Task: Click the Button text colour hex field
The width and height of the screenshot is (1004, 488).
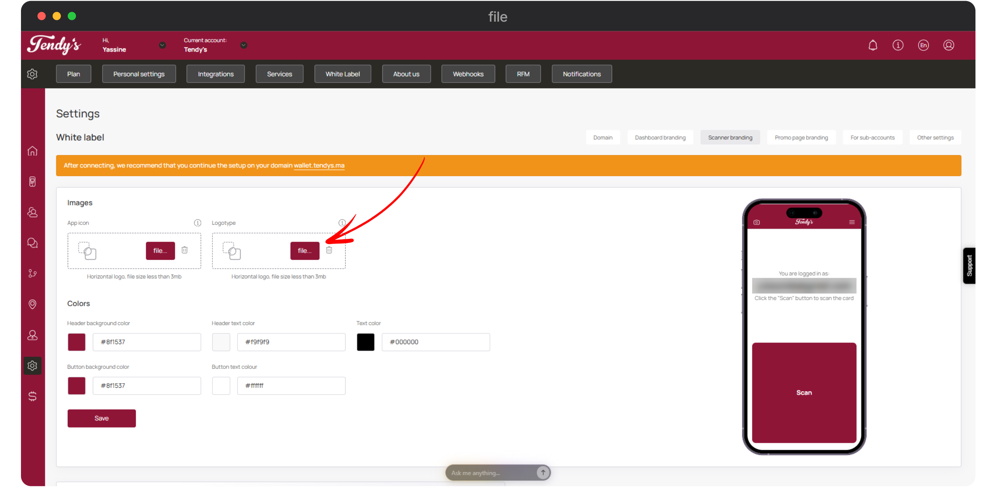Action: pyautogui.click(x=291, y=386)
